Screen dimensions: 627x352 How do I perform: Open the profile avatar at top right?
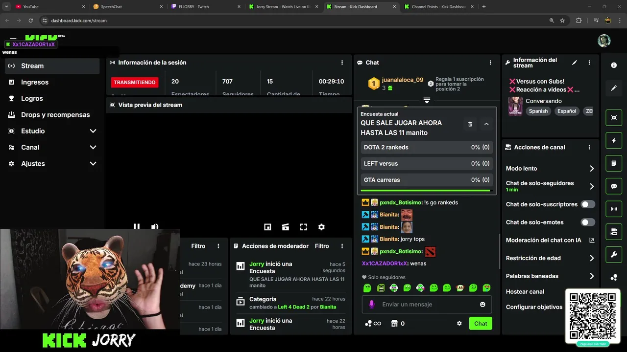click(604, 41)
